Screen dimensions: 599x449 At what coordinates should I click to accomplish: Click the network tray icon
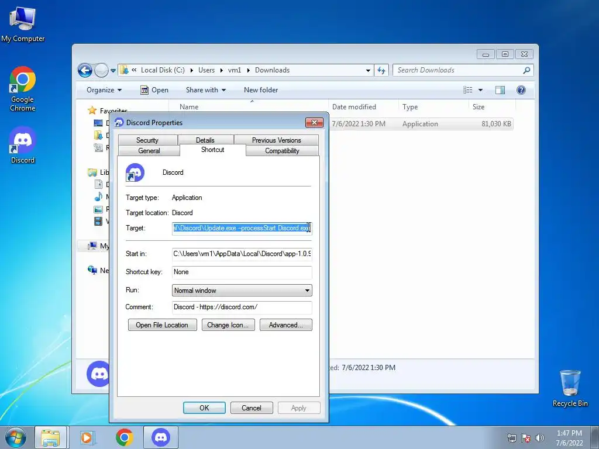click(511, 438)
